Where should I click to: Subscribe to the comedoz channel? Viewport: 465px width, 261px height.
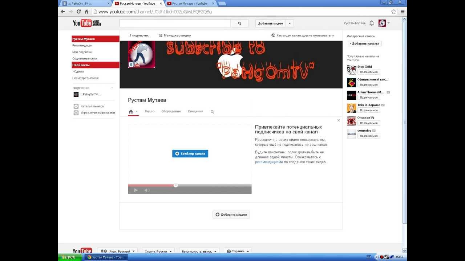tap(369, 136)
